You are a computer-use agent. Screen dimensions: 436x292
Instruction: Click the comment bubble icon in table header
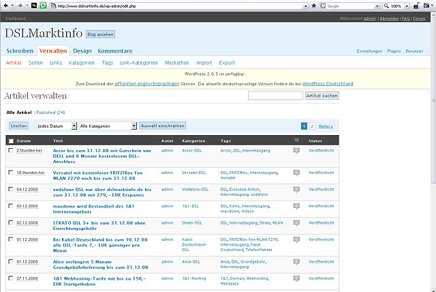(x=296, y=141)
